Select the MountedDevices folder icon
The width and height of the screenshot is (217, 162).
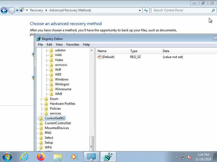(x=41, y=128)
